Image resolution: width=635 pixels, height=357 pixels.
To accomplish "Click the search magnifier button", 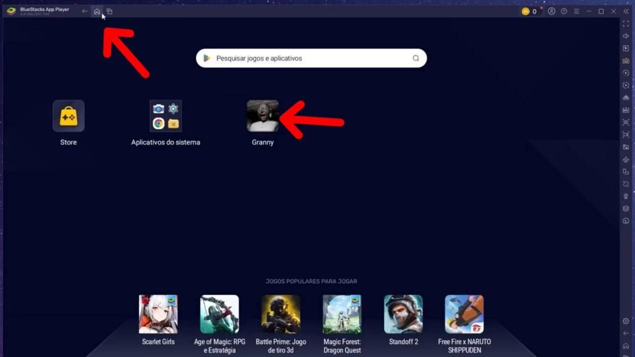I will 415,58.
